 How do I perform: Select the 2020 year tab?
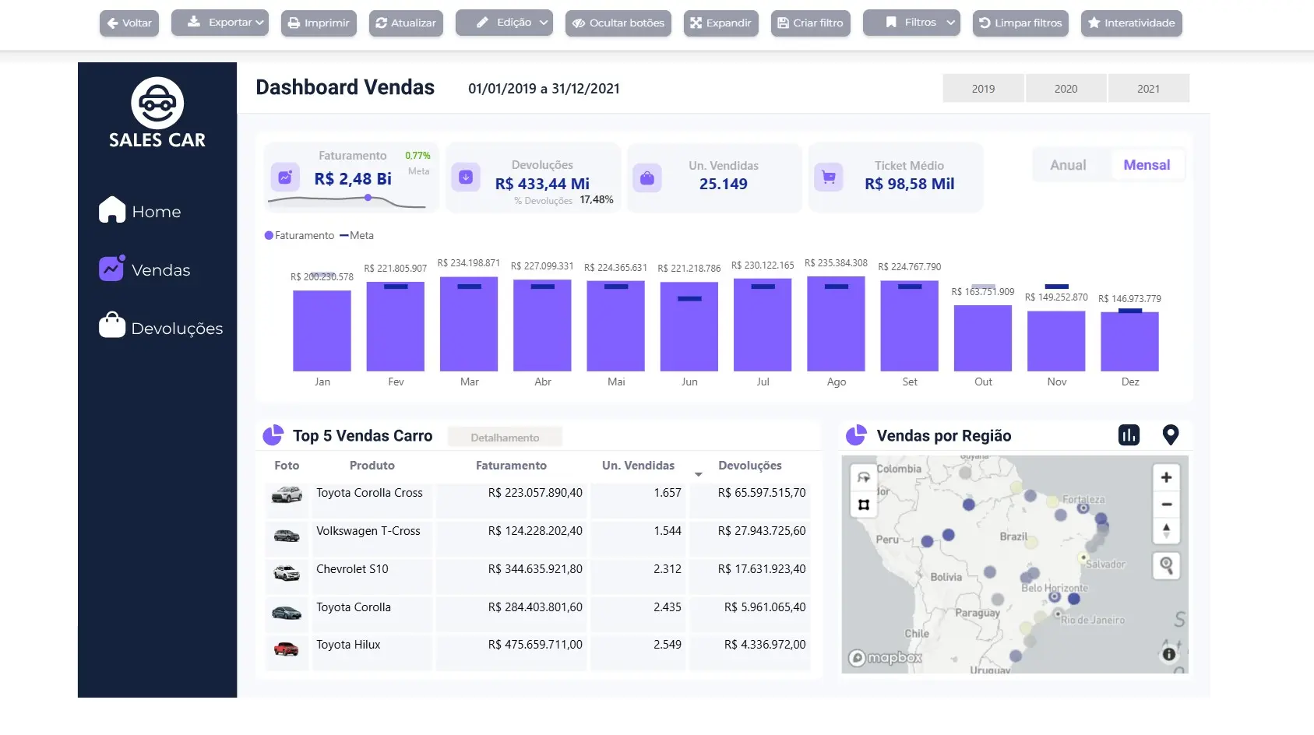1066,88
